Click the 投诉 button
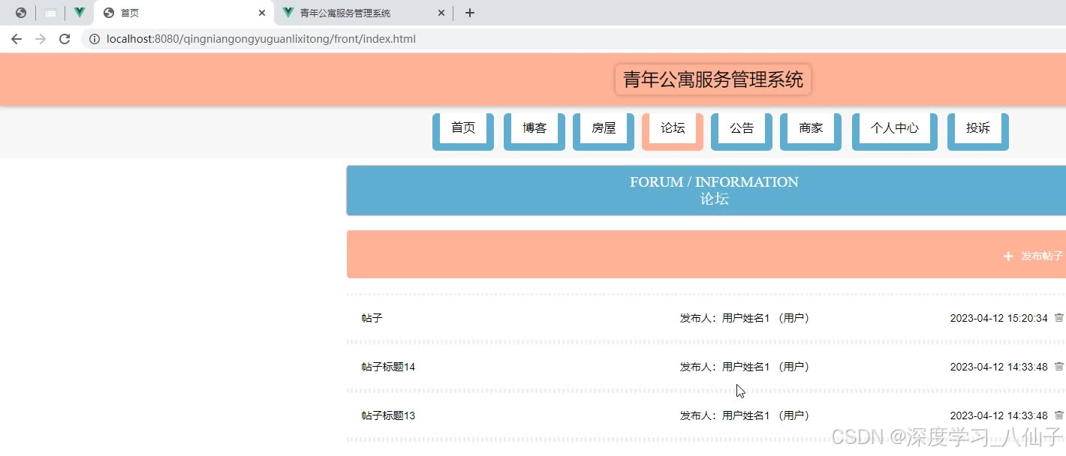Image resolution: width=1066 pixels, height=456 pixels. coord(977,127)
